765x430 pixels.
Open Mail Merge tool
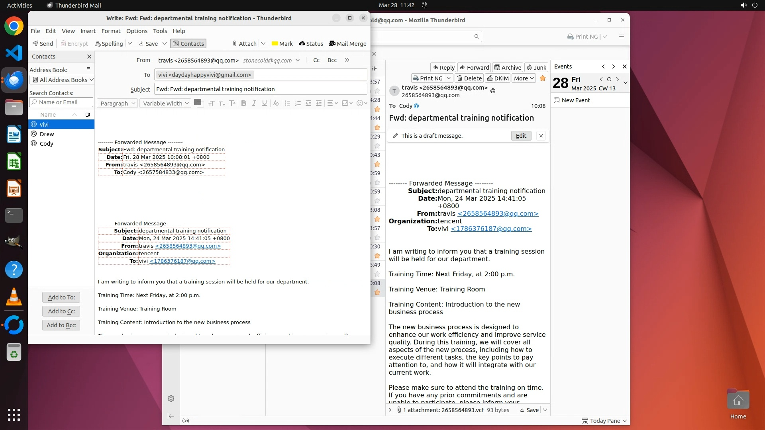click(x=347, y=43)
